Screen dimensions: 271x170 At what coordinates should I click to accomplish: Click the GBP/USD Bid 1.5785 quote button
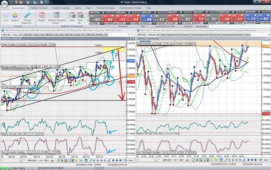(x=95, y=18)
